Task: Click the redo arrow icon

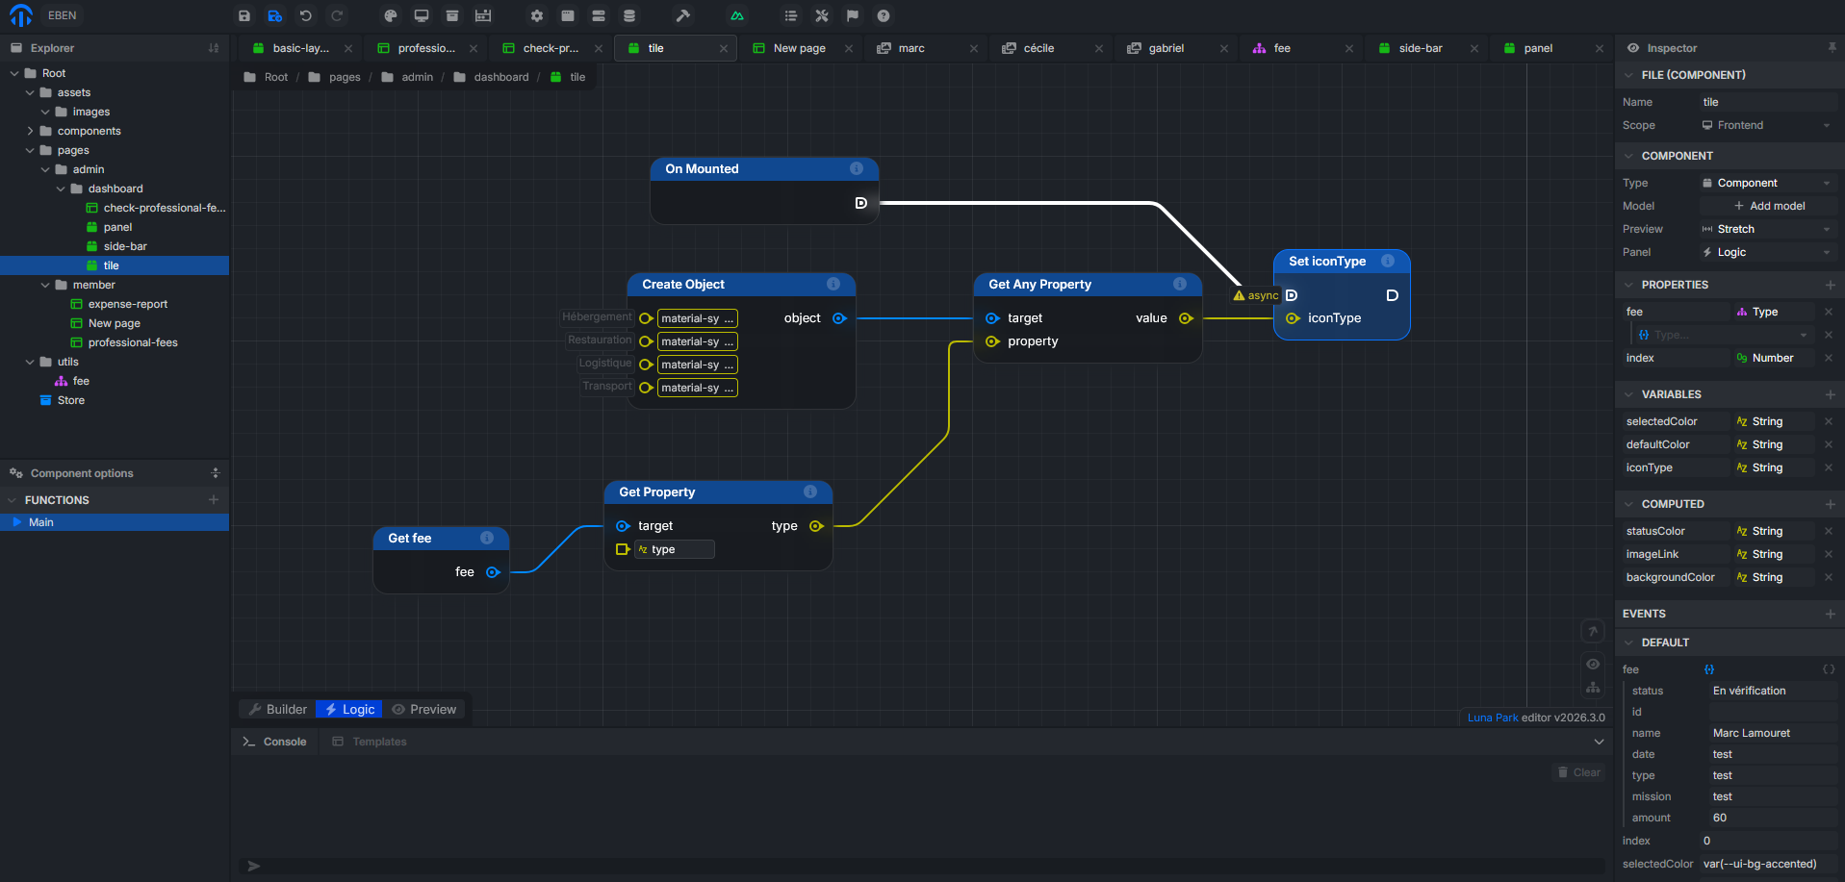Action: [337, 15]
